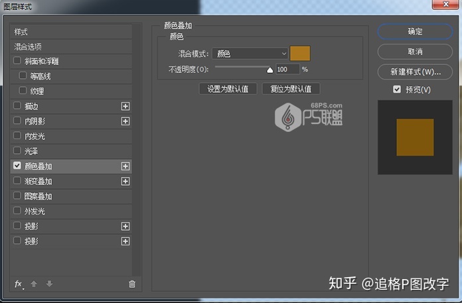The height and width of the screenshot is (303, 462).
Task: Enable the 内阴影 checkbox
Action: pyautogui.click(x=17, y=121)
